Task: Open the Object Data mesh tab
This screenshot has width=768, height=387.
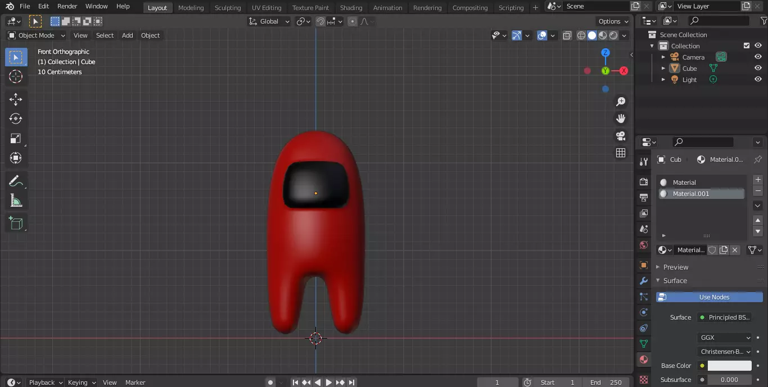Action: [644, 343]
